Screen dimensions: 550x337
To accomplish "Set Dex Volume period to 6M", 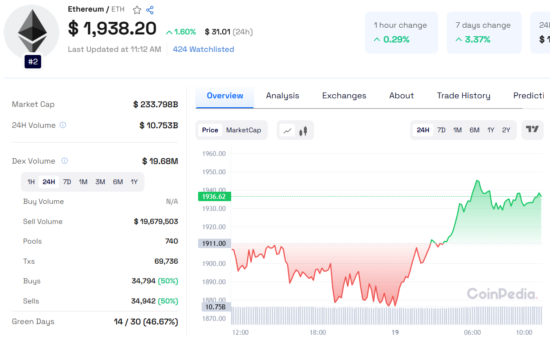I will coord(118,182).
